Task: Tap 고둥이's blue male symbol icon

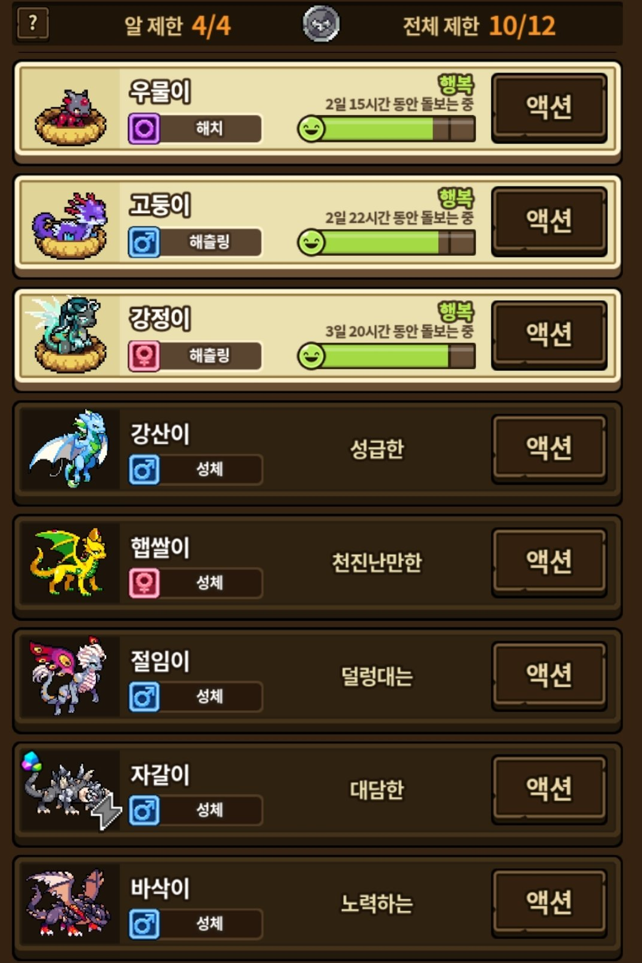Action: (144, 242)
